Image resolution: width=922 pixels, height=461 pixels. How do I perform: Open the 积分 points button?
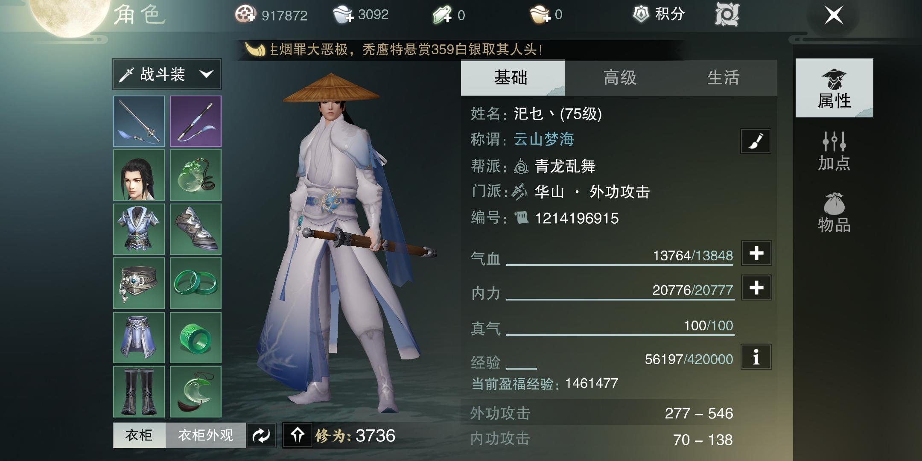click(659, 14)
